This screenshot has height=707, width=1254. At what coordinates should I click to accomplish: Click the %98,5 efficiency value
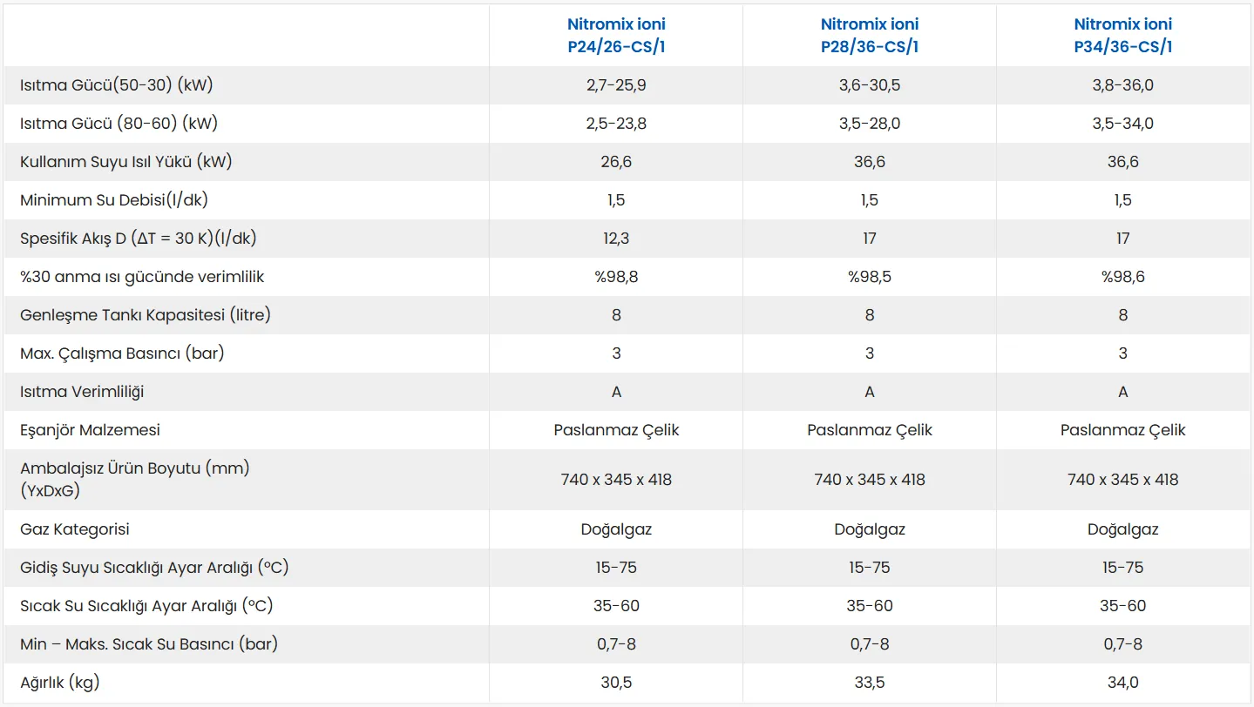click(x=870, y=277)
